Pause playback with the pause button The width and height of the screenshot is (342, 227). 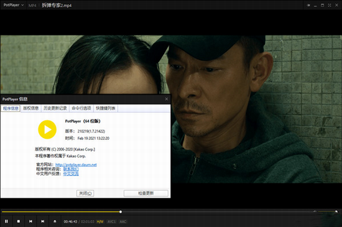(6, 221)
